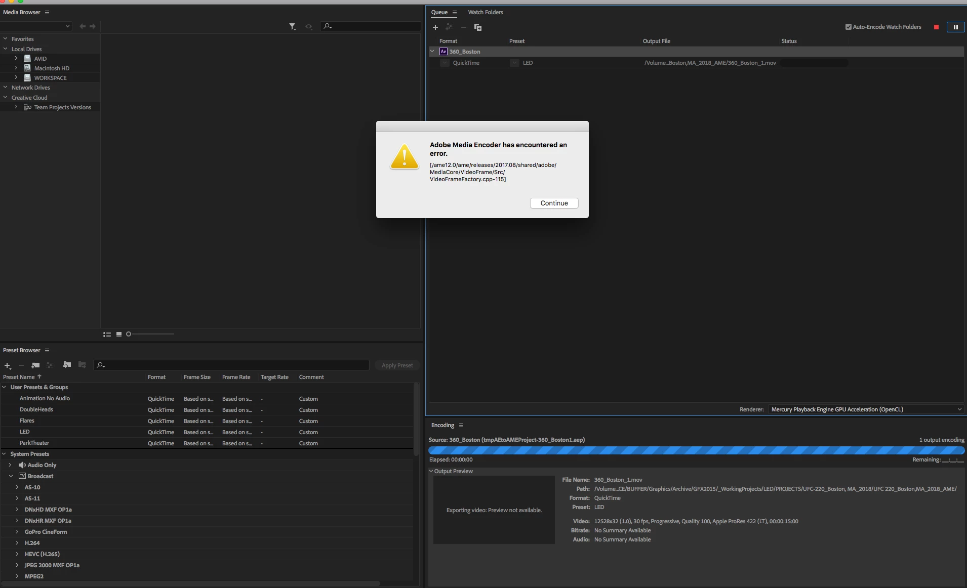Viewport: 967px width, 588px height.
Task: Collapse the Local Drives section
Action: (6, 49)
